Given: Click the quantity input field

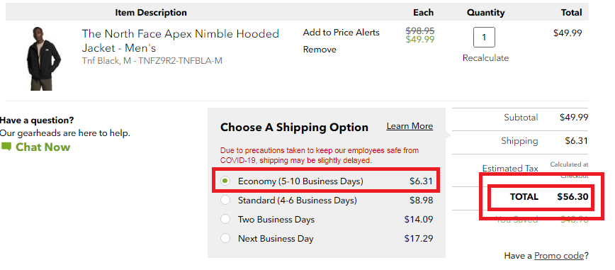Looking at the screenshot, I should pos(484,38).
